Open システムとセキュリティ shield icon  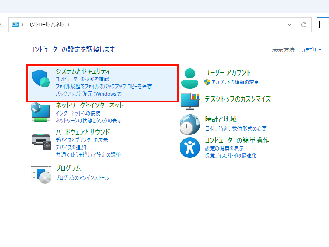click(x=41, y=78)
